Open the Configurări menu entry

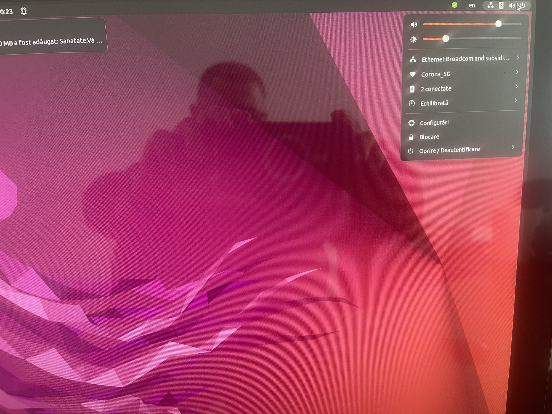click(434, 123)
